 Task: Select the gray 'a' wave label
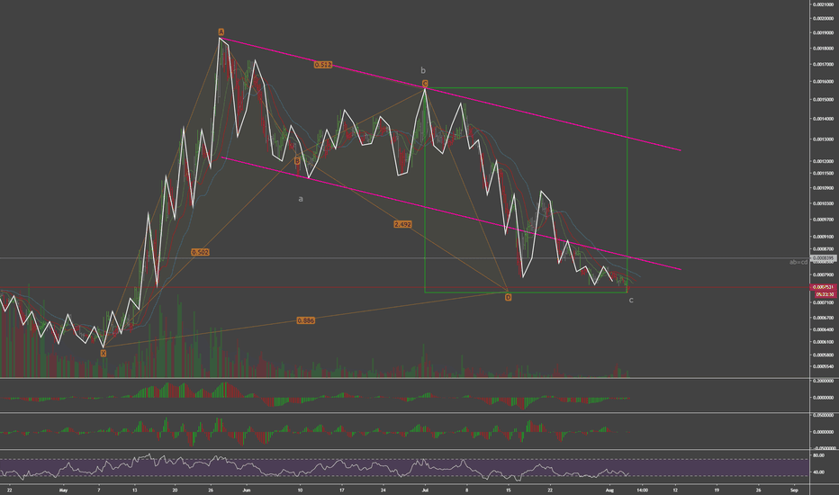(x=301, y=199)
